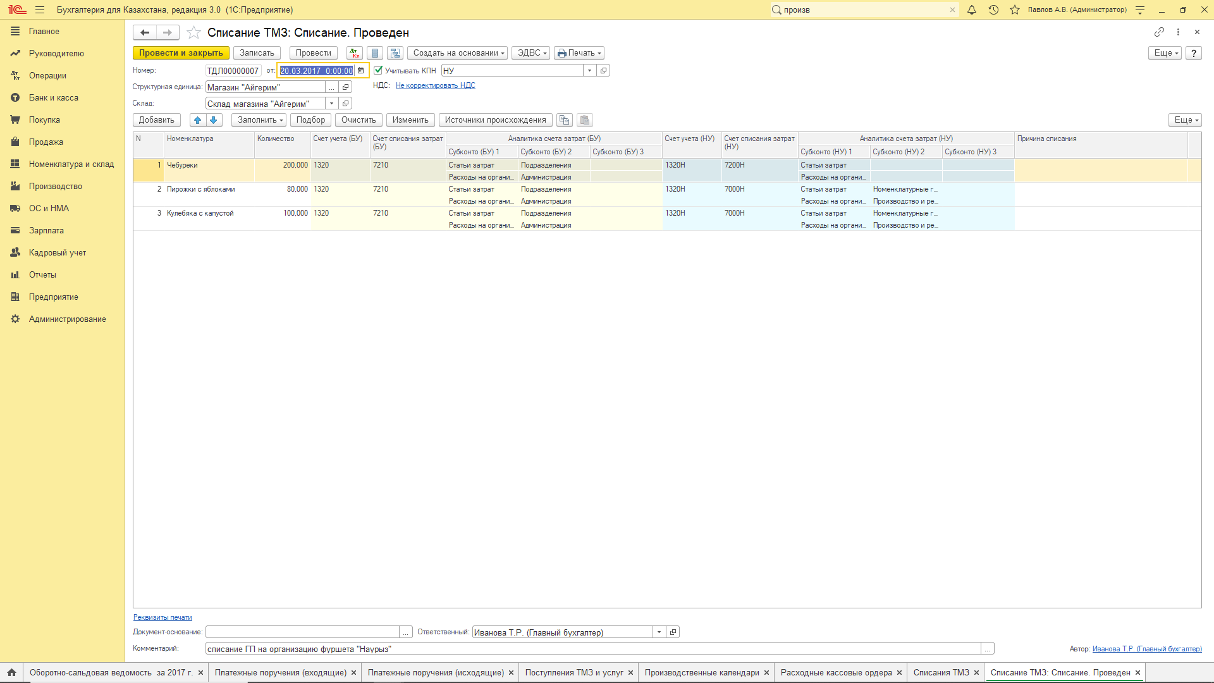Select the Чебуреки row in the table
Image resolution: width=1214 pixels, height=683 pixels.
coord(182,166)
